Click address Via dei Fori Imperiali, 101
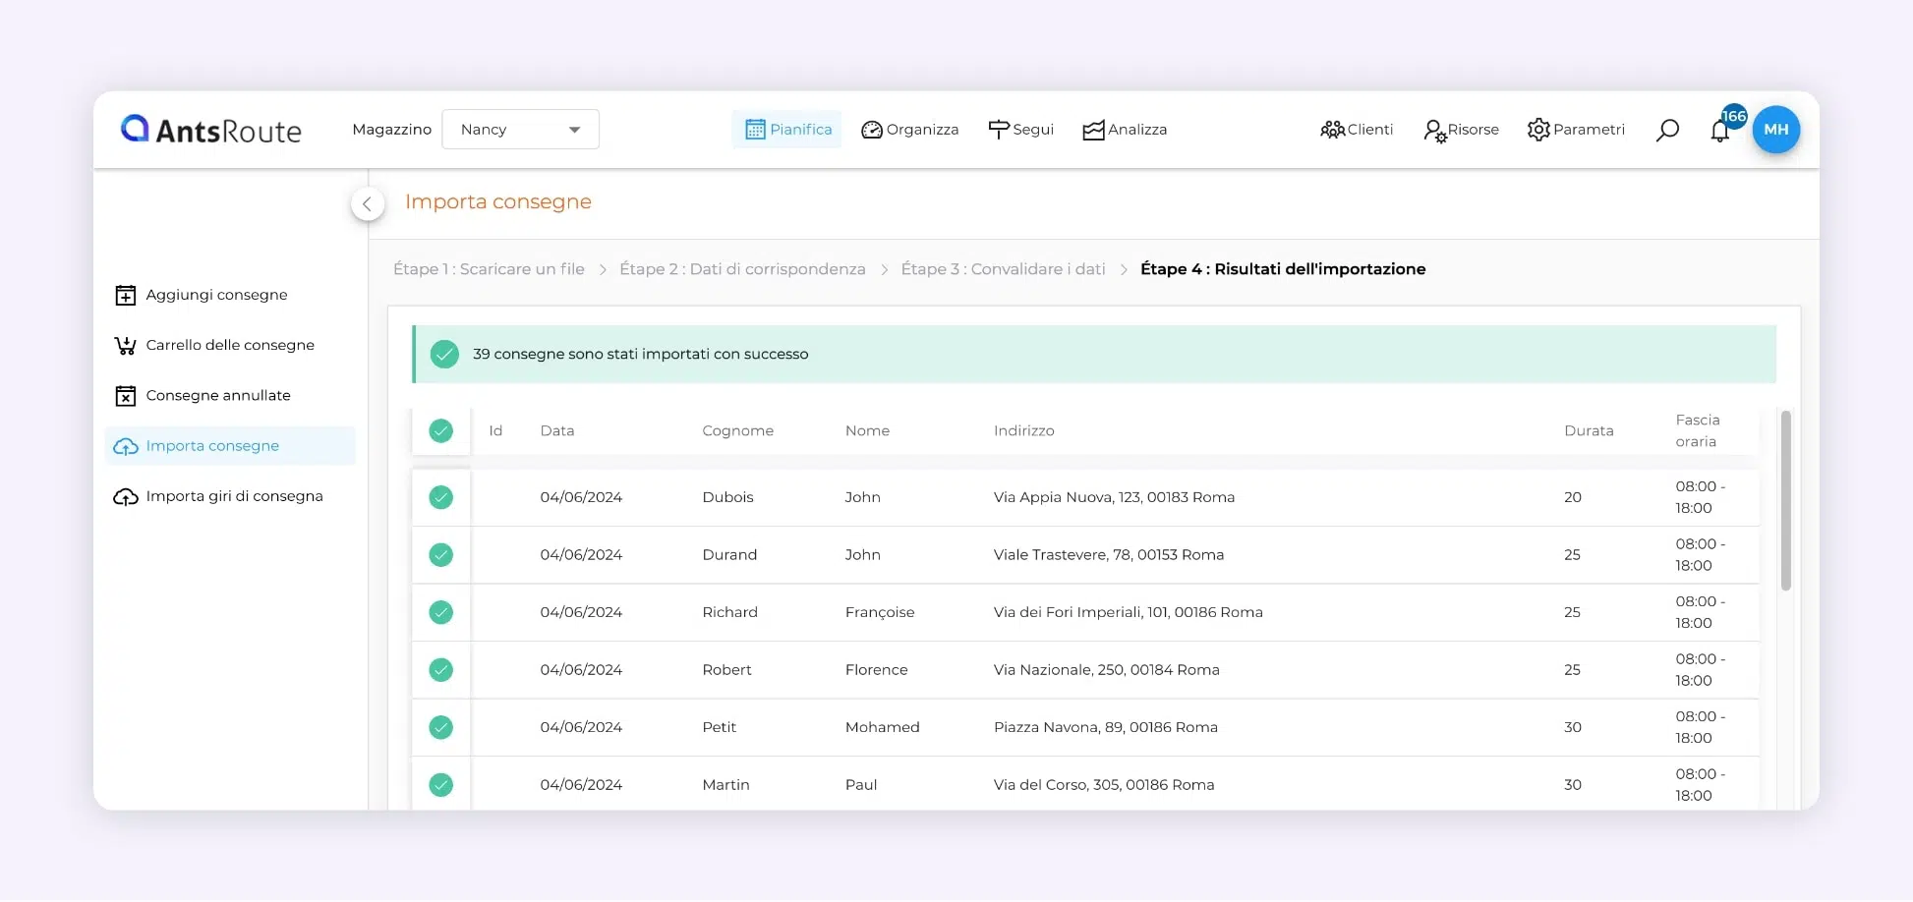The width and height of the screenshot is (1913, 902). click(x=1128, y=613)
